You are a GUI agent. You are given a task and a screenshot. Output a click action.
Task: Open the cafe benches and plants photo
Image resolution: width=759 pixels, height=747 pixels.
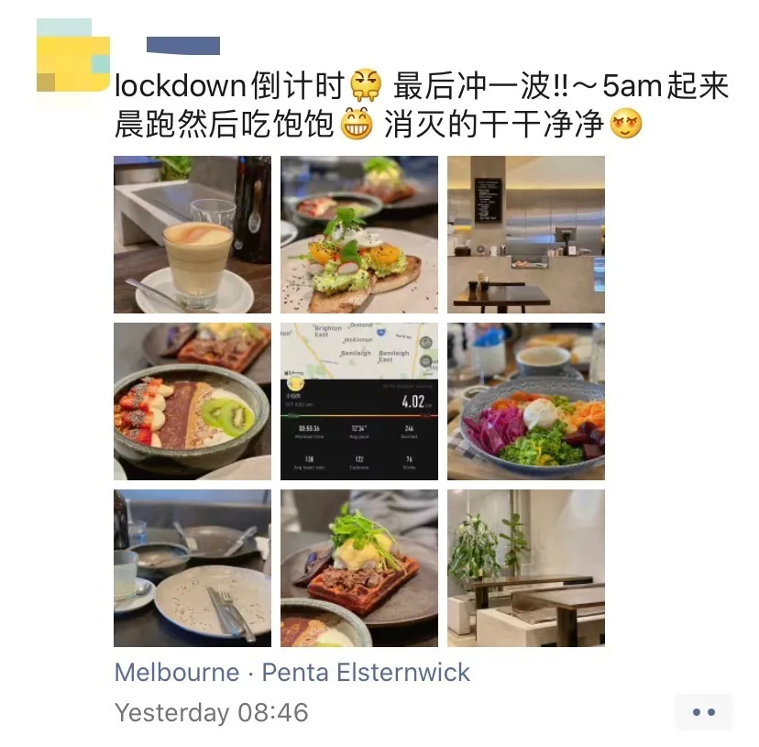coord(525,568)
